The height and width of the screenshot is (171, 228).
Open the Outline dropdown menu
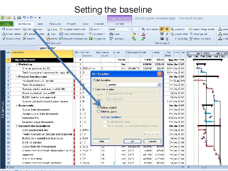104,34
